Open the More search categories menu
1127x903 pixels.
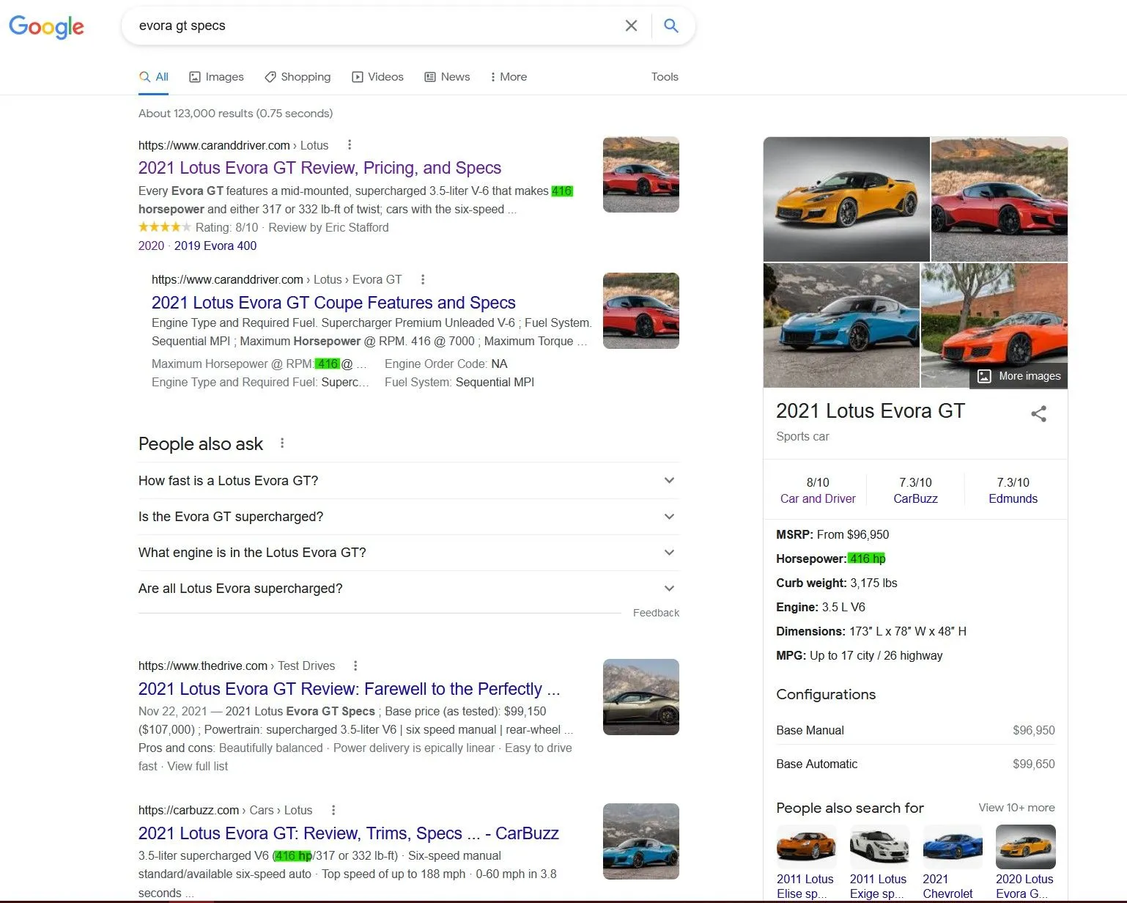(x=508, y=77)
